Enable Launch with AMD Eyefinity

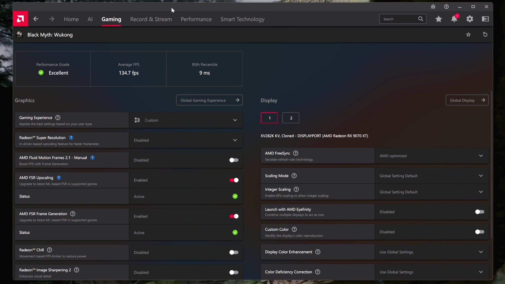coord(479,212)
